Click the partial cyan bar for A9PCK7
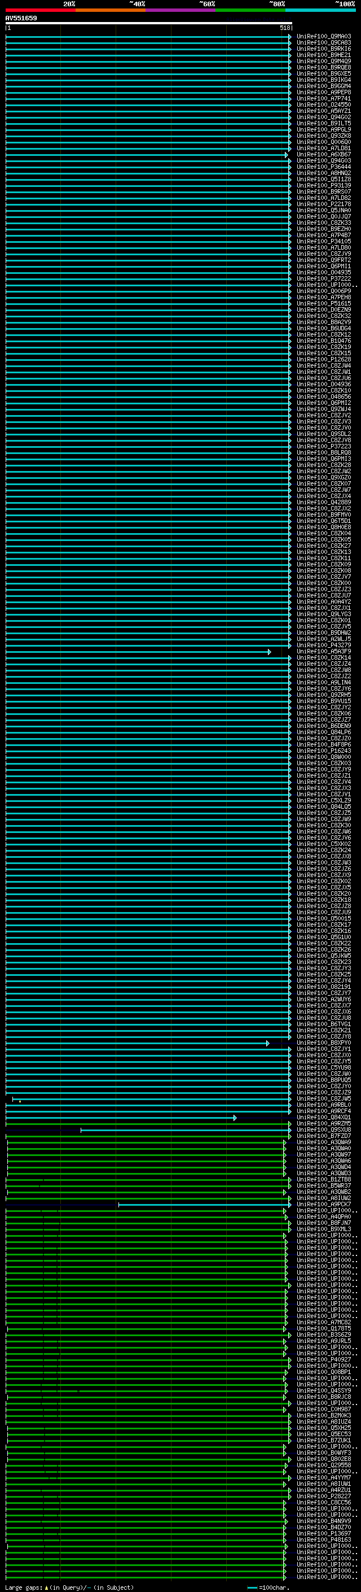The width and height of the screenshot is (361, 1592). pyautogui.click(x=205, y=1205)
